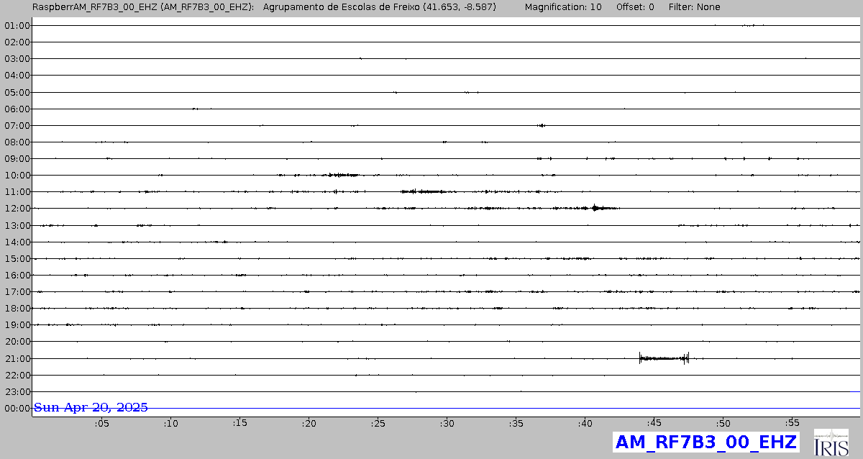Click the 13:00 hour label
The image size is (863, 459).
[x=17, y=225]
